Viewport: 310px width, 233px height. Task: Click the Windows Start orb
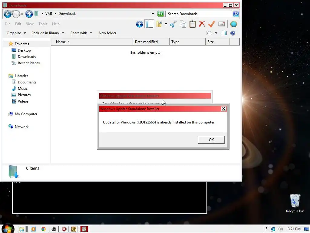tap(8, 229)
